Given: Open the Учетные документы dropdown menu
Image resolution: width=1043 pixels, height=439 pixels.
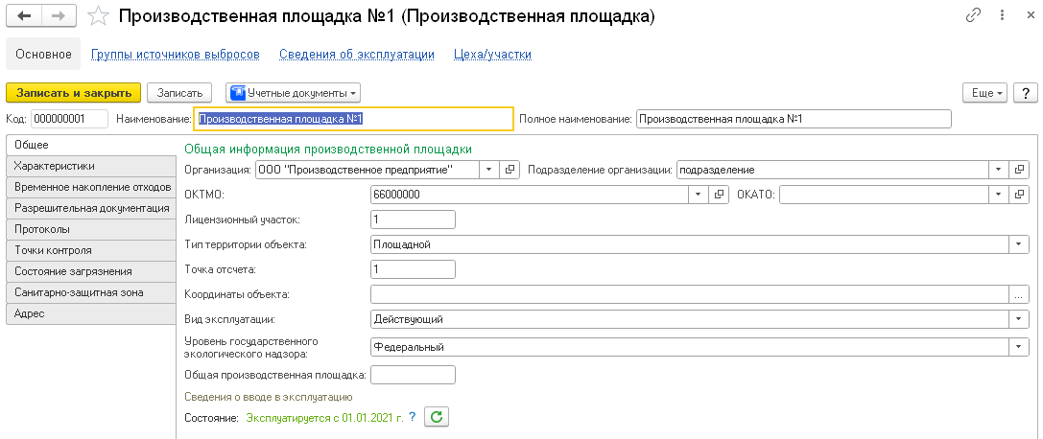Looking at the screenshot, I should pyautogui.click(x=294, y=93).
